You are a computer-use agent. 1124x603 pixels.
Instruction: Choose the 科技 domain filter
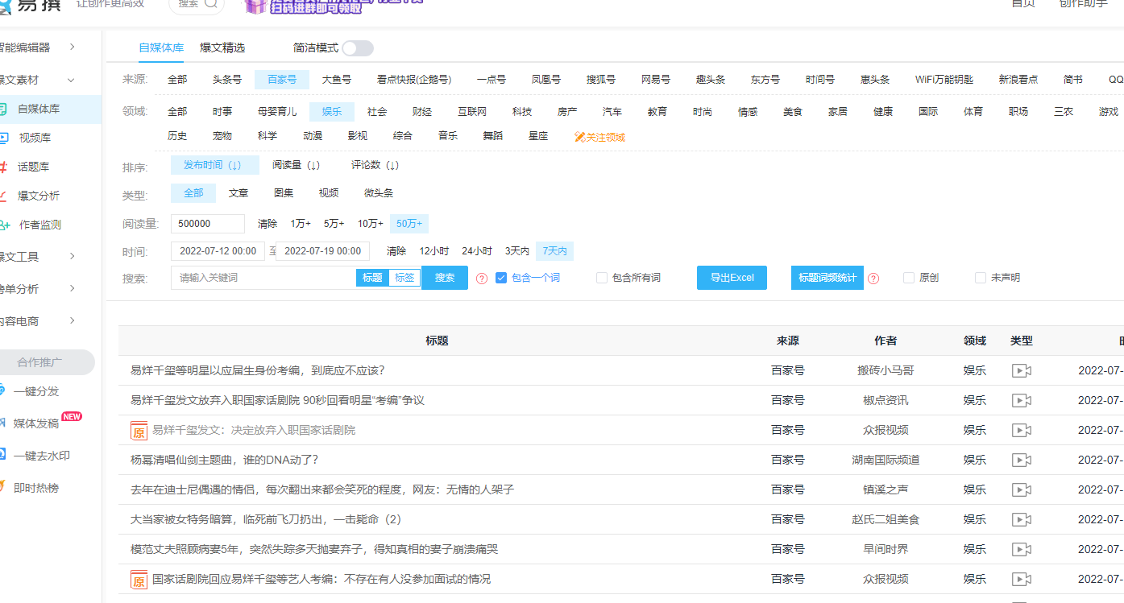[x=522, y=112]
